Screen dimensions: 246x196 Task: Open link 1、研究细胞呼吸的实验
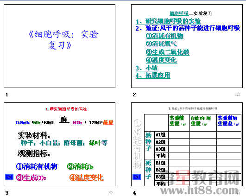(168, 21)
